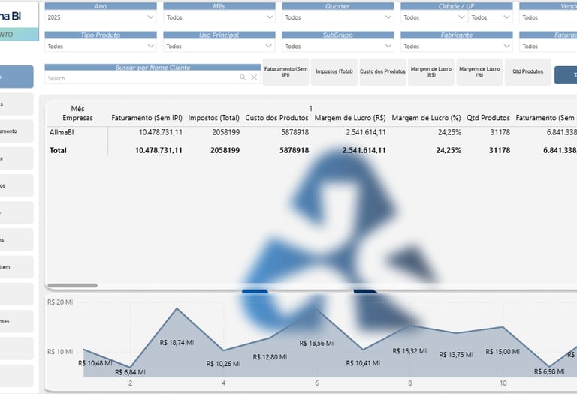Click 24,25% in the AllmaBI row
This screenshot has height=394, width=577.
[x=449, y=132]
